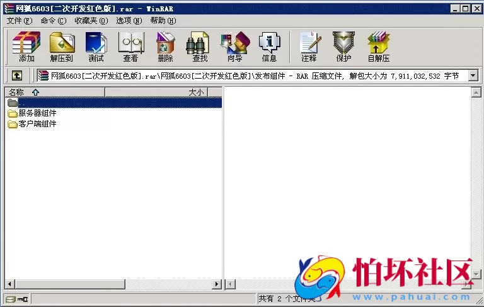Launch the 向导 (Wizard) tool

(234, 47)
